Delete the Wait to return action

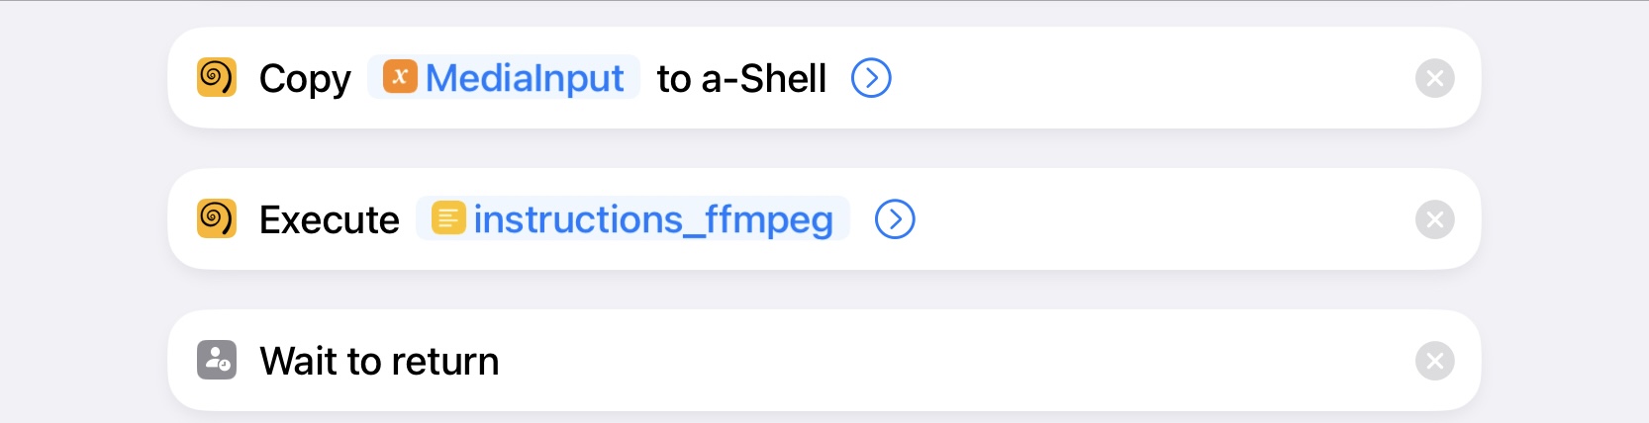[1434, 361]
